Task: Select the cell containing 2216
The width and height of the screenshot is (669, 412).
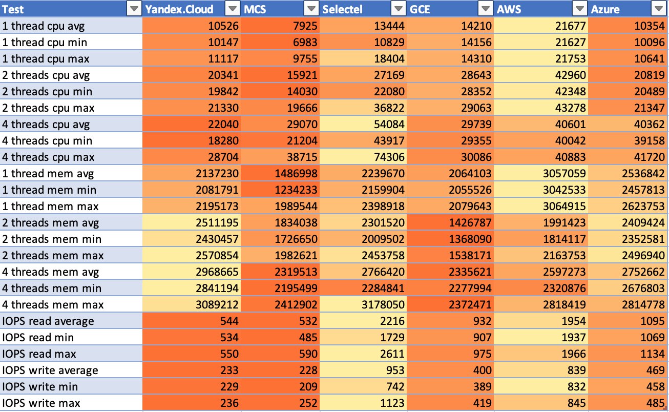Action: tap(363, 321)
